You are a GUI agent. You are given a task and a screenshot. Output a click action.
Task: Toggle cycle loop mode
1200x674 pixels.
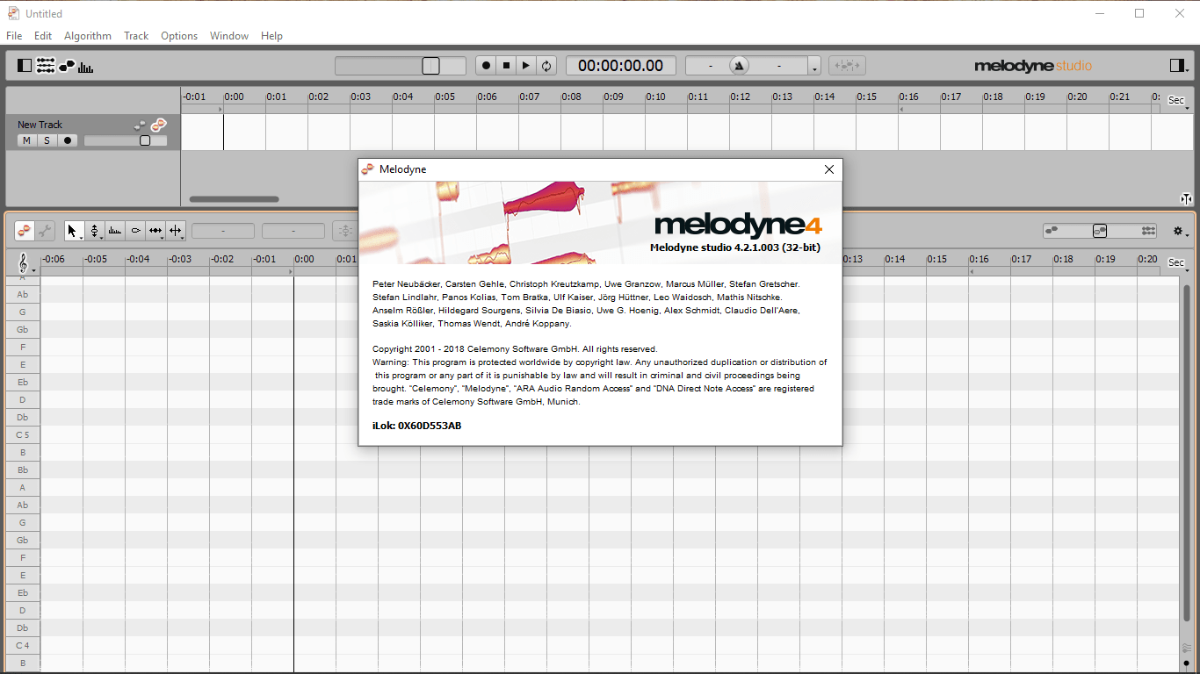[x=546, y=66]
